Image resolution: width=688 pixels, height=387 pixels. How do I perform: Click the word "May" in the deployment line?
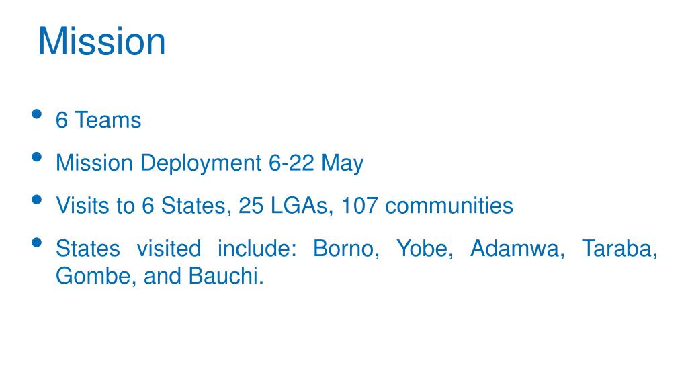point(343,164)
